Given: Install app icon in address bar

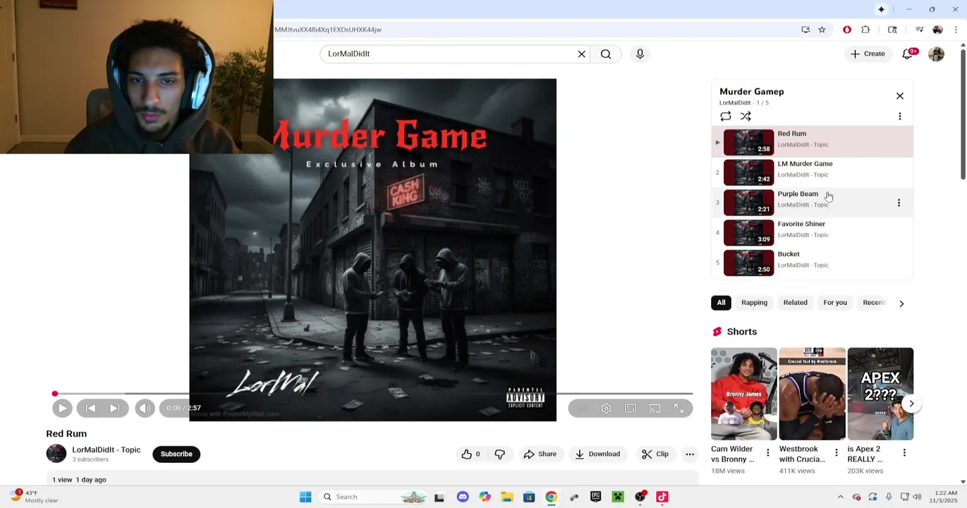Looking at the screenshot, I should pos(805,30).
